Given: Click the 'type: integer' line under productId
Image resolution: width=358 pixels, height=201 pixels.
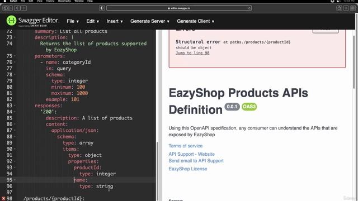Looking at the screenshot, I should [x=97, y=174].
